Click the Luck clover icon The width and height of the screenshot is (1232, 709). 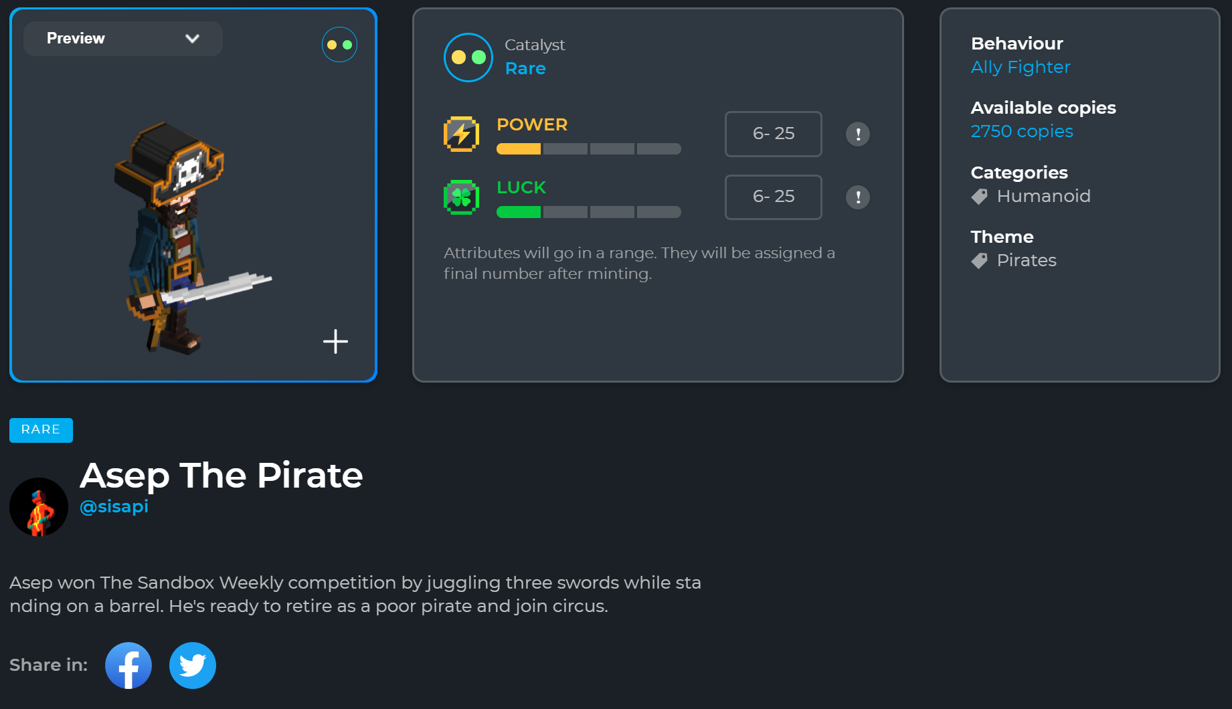point(461,197)
